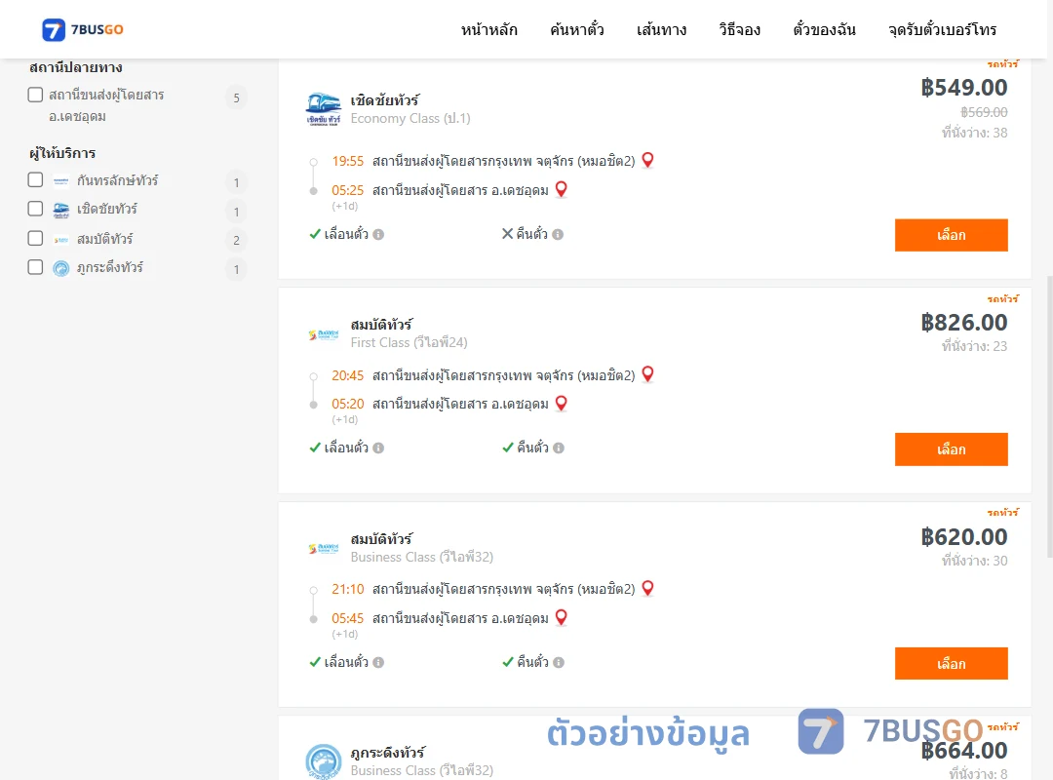Screen dimensions: 1053x780
Task: Click the ฿620.00 price text
Action: [x=964, y=537]
